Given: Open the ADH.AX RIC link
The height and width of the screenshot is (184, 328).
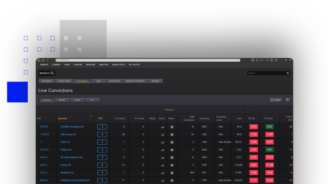Looking at the screenshot, I should [x=44, y=150].
